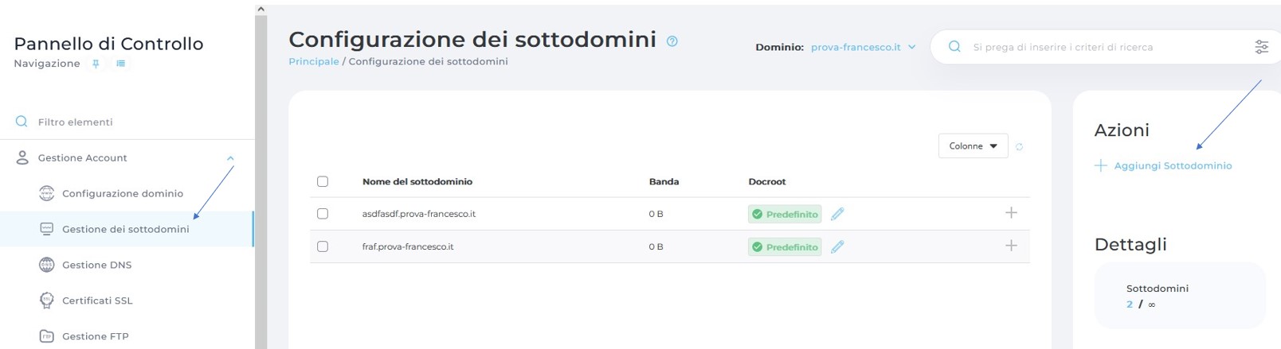This screenshot has height=349, width=1281.
Task: Click the search magnifier icon
Action: 954,47
